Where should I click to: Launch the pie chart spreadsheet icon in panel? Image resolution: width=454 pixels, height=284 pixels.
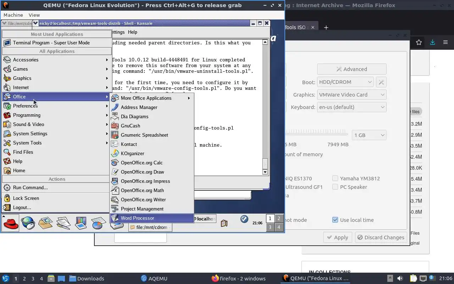click(99, 223)
